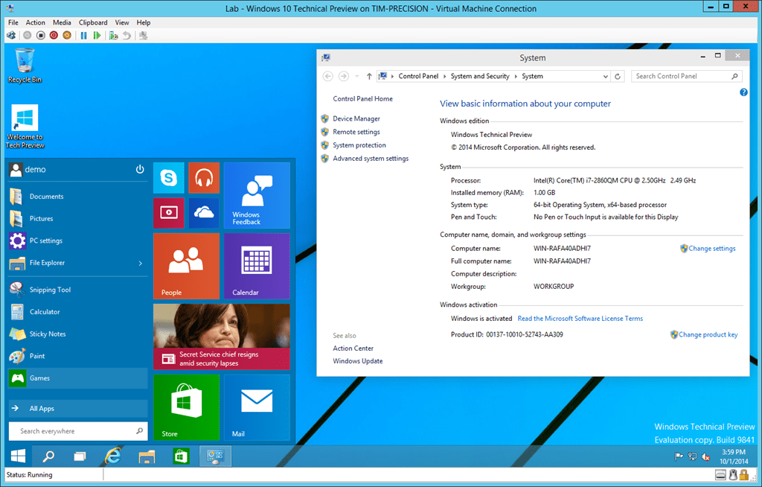Go up one level in Control Panel

pyautogui.click(x=369, y=77)
